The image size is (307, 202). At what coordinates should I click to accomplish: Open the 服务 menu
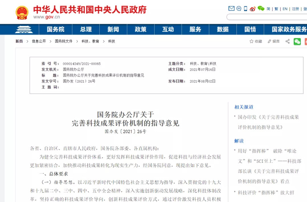[195, 29]
